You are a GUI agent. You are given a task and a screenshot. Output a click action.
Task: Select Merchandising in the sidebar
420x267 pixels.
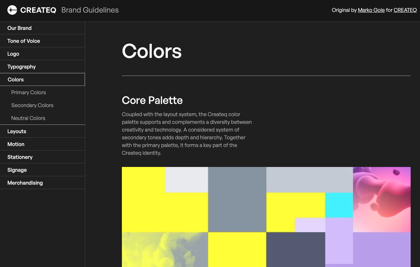point(25,183)
